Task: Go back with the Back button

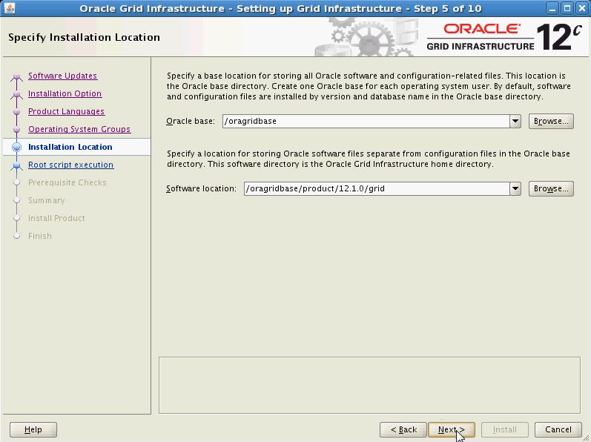Action: tap(403, 429)
